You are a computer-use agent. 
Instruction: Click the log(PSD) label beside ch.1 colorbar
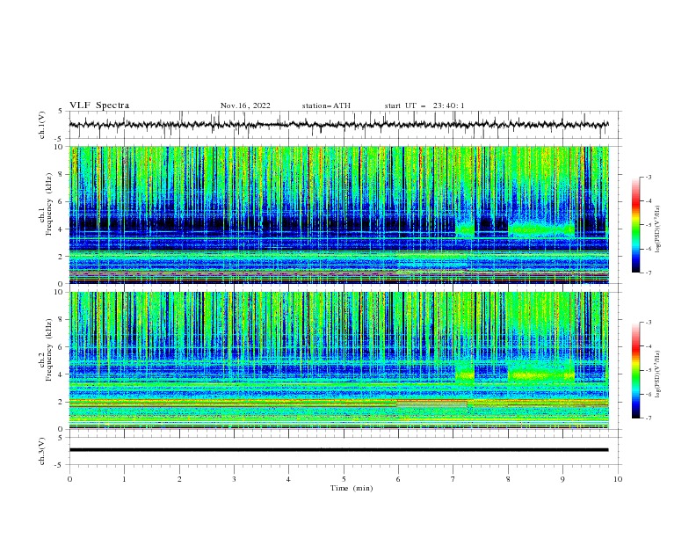[x=658, y=229]
